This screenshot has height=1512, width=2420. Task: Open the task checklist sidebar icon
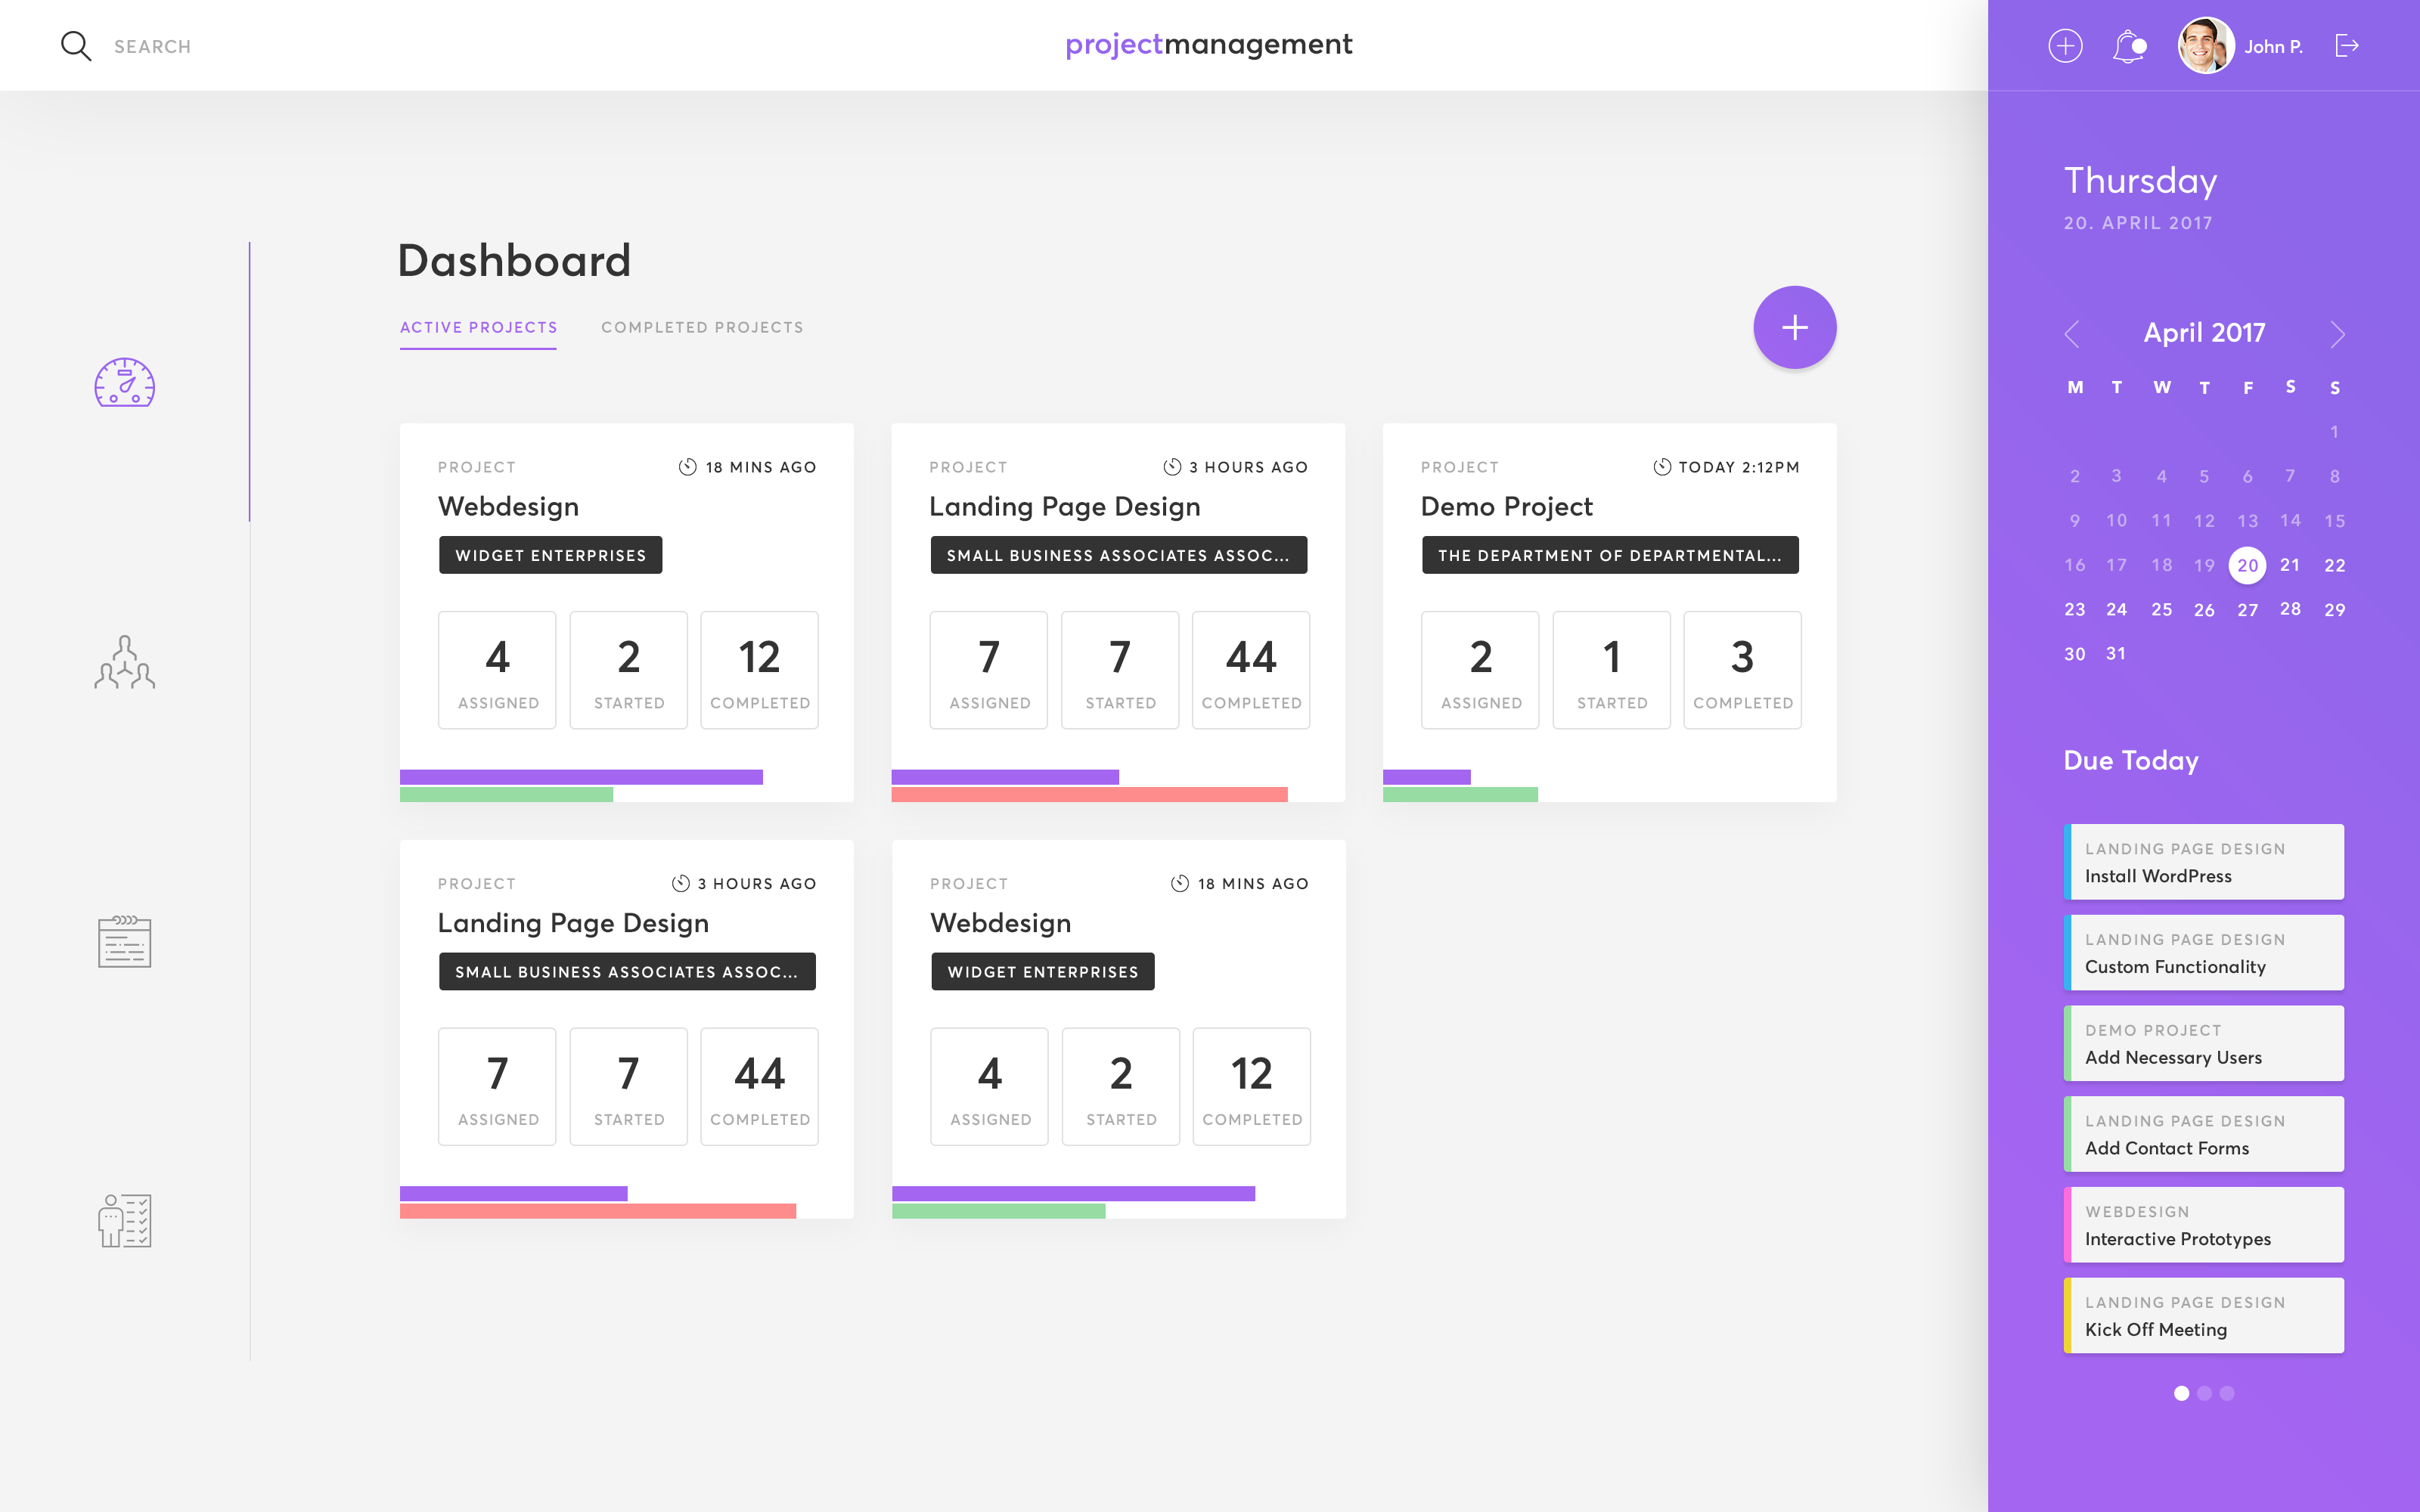pyautogui.click(x=124, y=1220)
